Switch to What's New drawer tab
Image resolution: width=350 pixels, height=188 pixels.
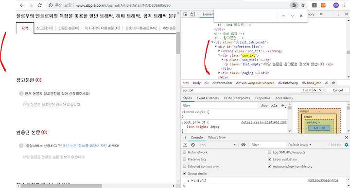[x=217, y=138]
